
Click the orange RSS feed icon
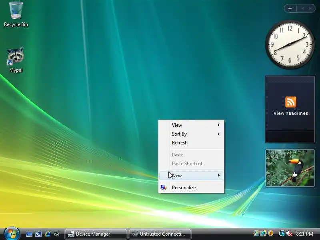click(x=291, y=102)
